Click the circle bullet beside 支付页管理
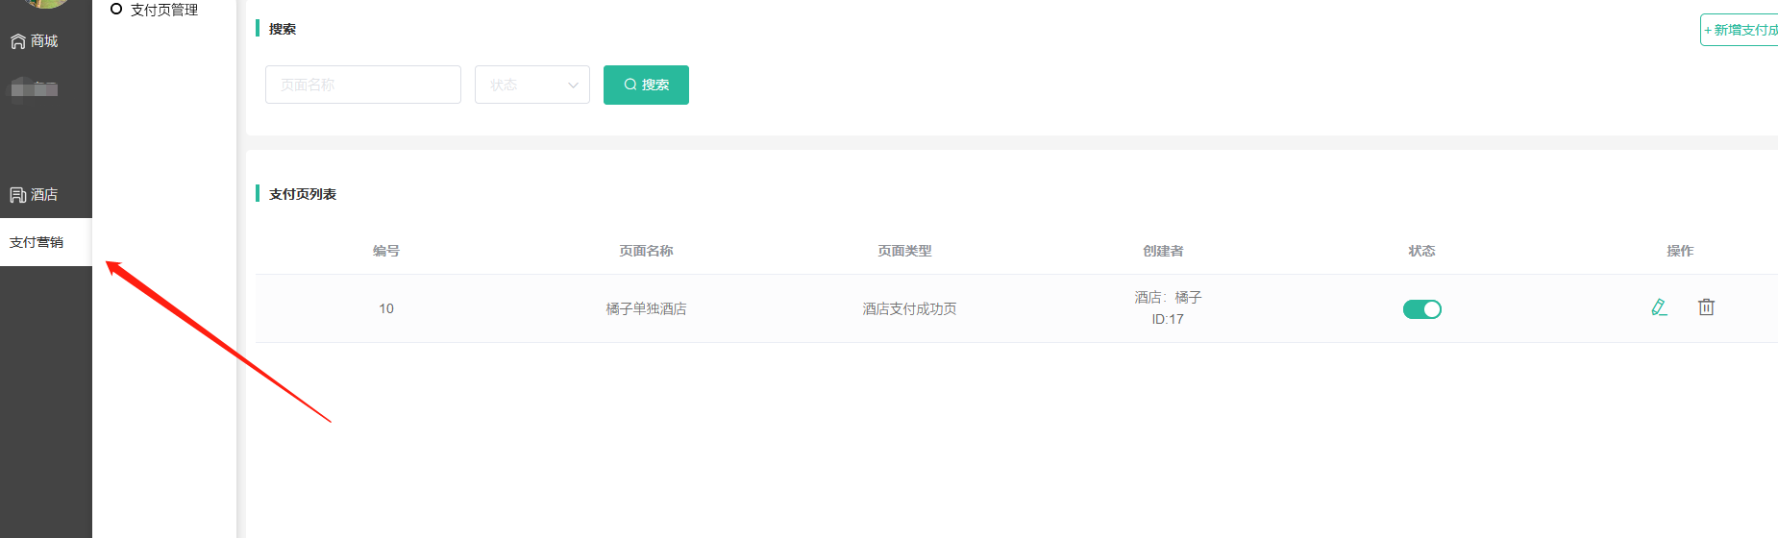 (x=116, y=10)
